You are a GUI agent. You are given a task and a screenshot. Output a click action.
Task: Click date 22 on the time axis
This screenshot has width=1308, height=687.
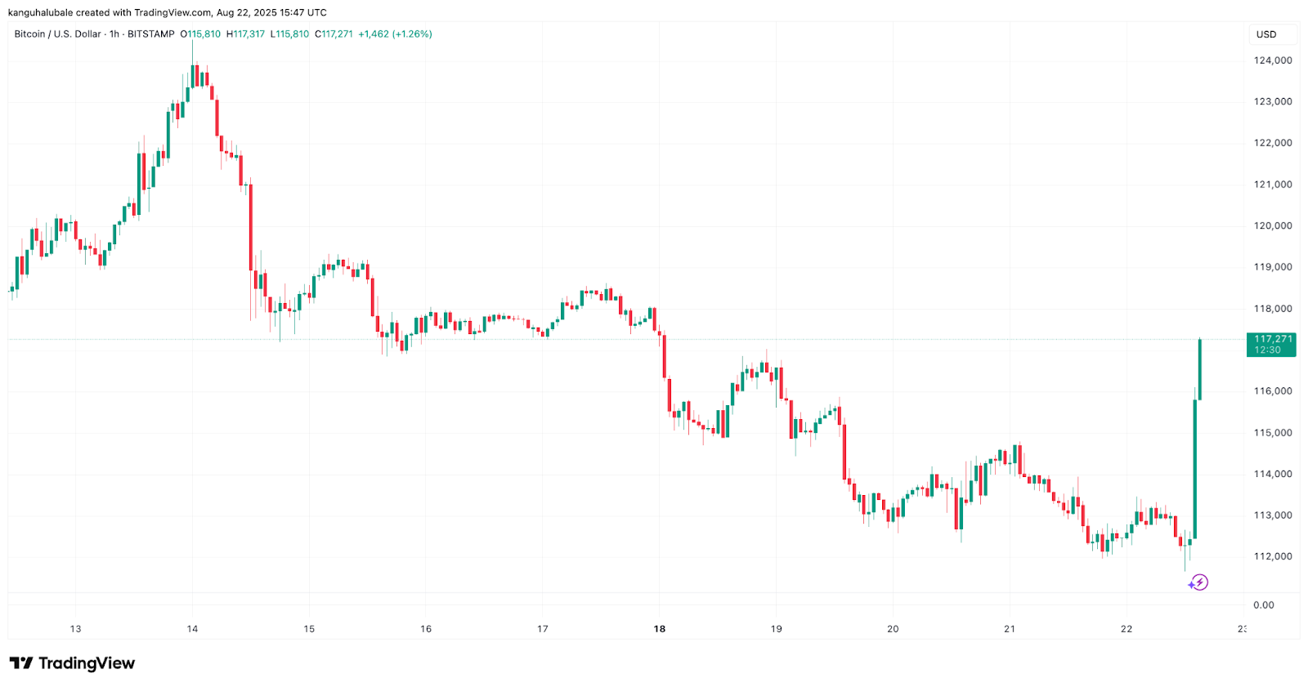1127,629
